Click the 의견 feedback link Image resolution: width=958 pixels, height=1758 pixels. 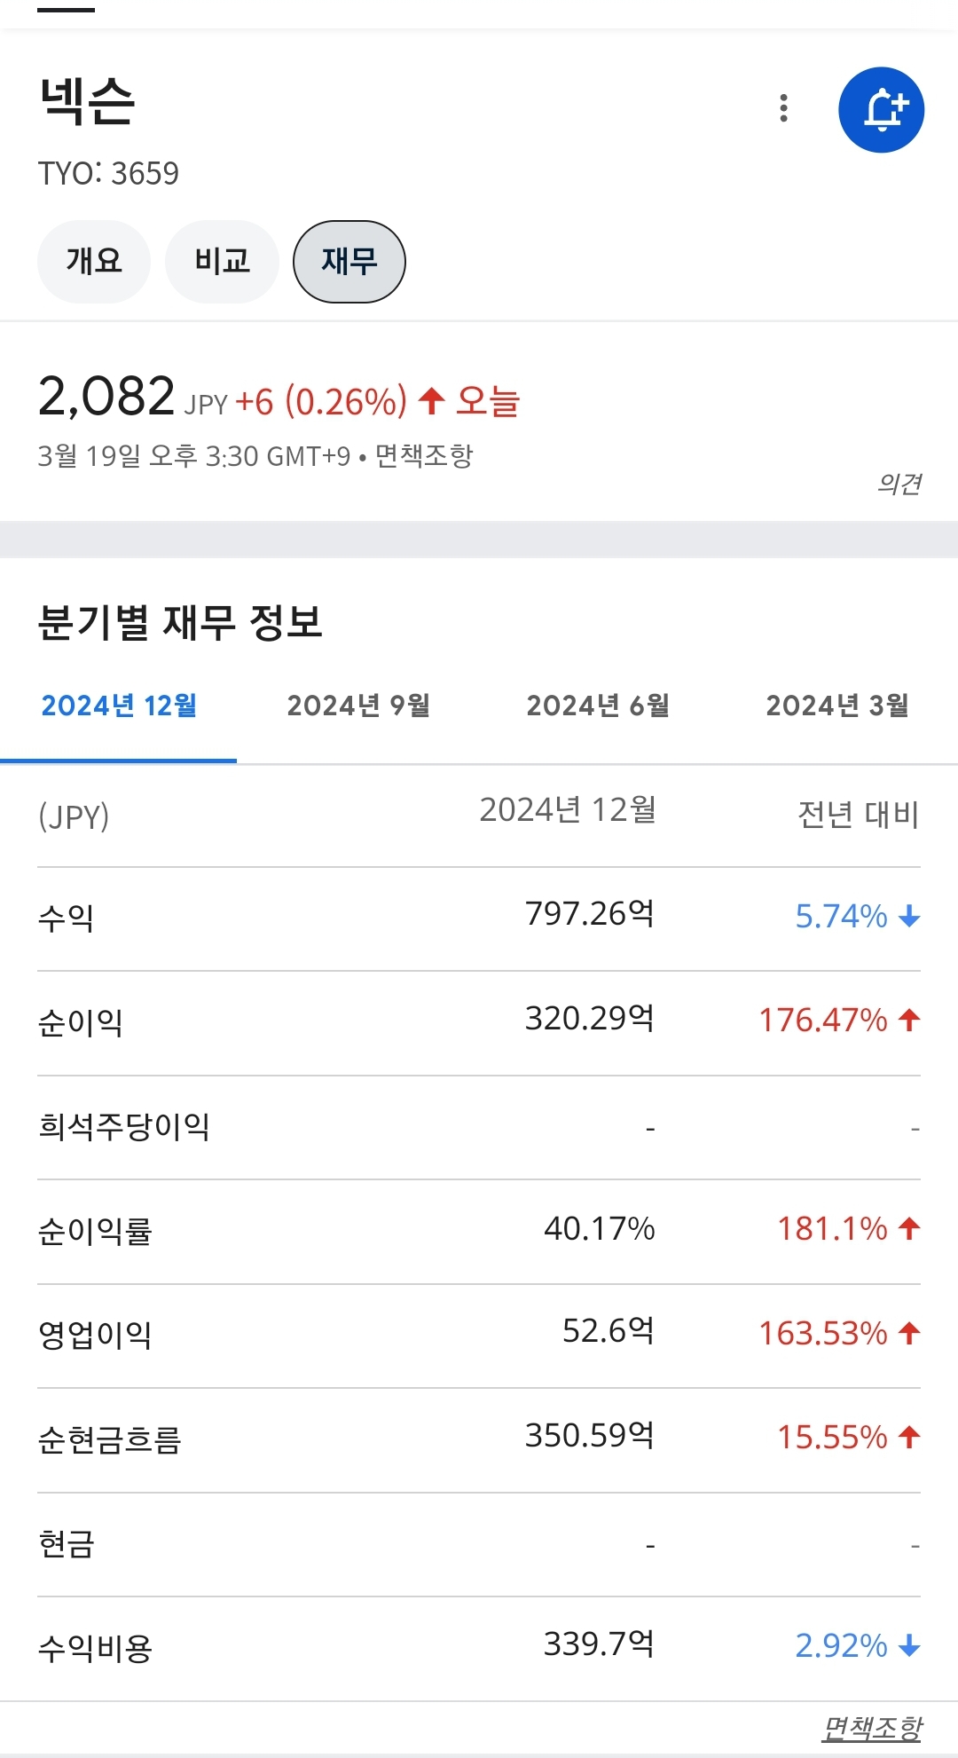[x=899, y=484]
